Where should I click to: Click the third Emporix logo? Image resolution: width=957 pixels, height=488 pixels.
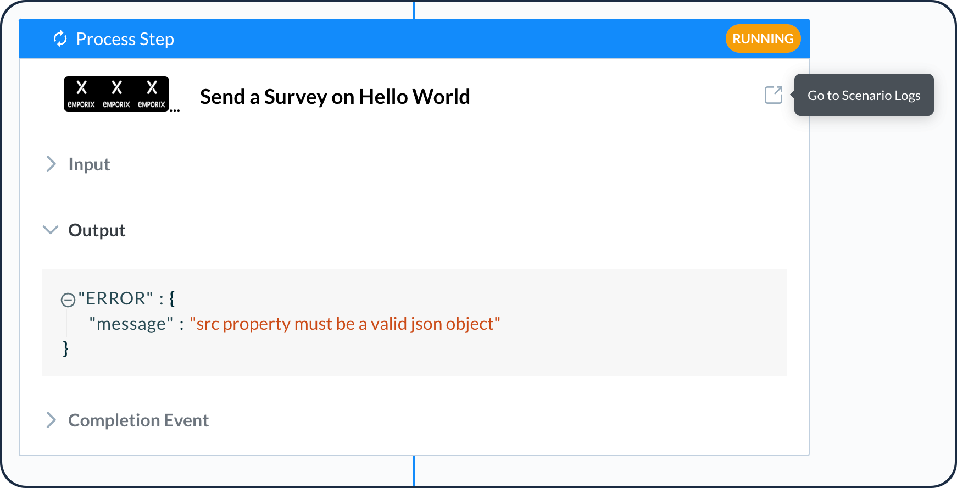152,94
